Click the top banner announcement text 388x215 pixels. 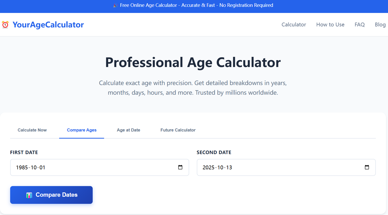pos(196,5)
